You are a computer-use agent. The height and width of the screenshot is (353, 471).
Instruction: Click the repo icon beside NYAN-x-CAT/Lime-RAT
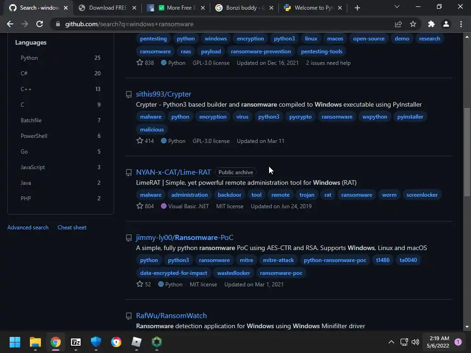pyautogui.click(x=129, y=173)
